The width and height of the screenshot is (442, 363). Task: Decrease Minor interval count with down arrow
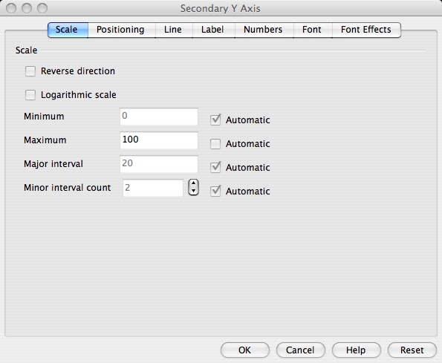click(x=193, y=191)
